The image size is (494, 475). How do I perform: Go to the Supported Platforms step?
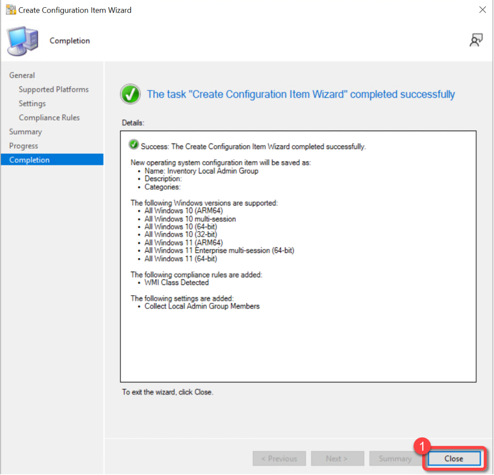tap(54, 89)
